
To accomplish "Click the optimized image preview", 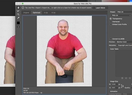I will point(64,51).
